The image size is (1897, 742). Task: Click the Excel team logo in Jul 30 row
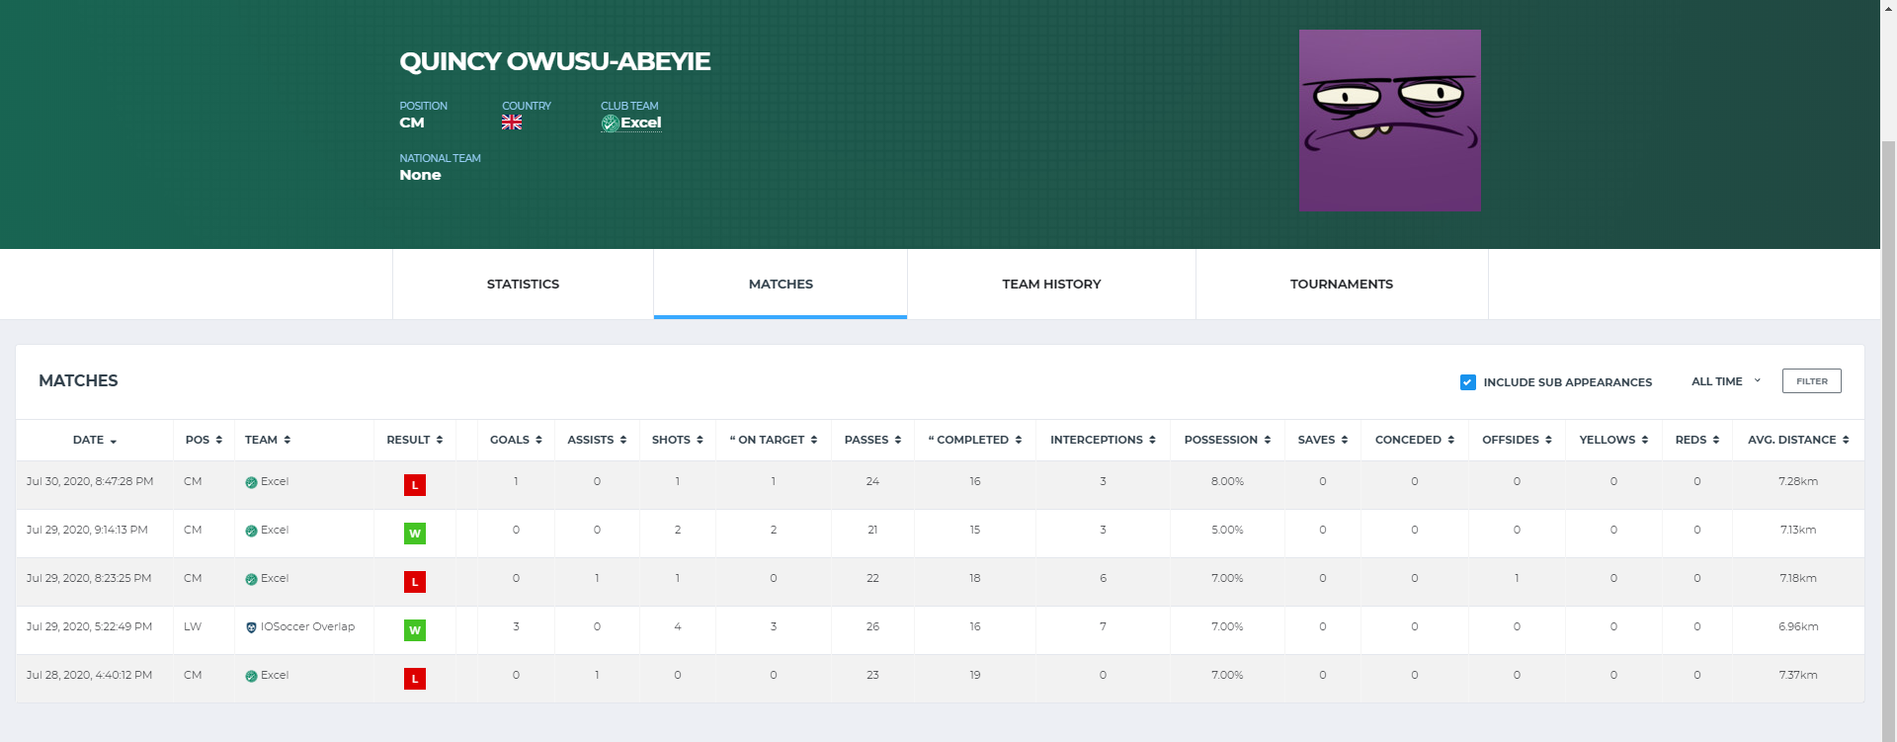coord(251,483)
